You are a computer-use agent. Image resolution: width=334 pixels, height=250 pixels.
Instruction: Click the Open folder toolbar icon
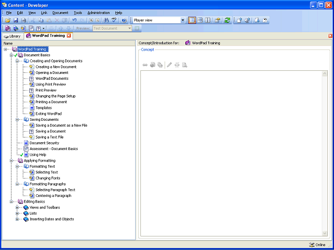coord(8,20)
